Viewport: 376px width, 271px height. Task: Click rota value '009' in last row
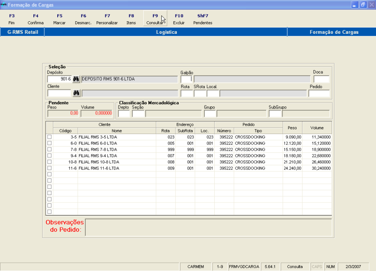pos(166,168)
